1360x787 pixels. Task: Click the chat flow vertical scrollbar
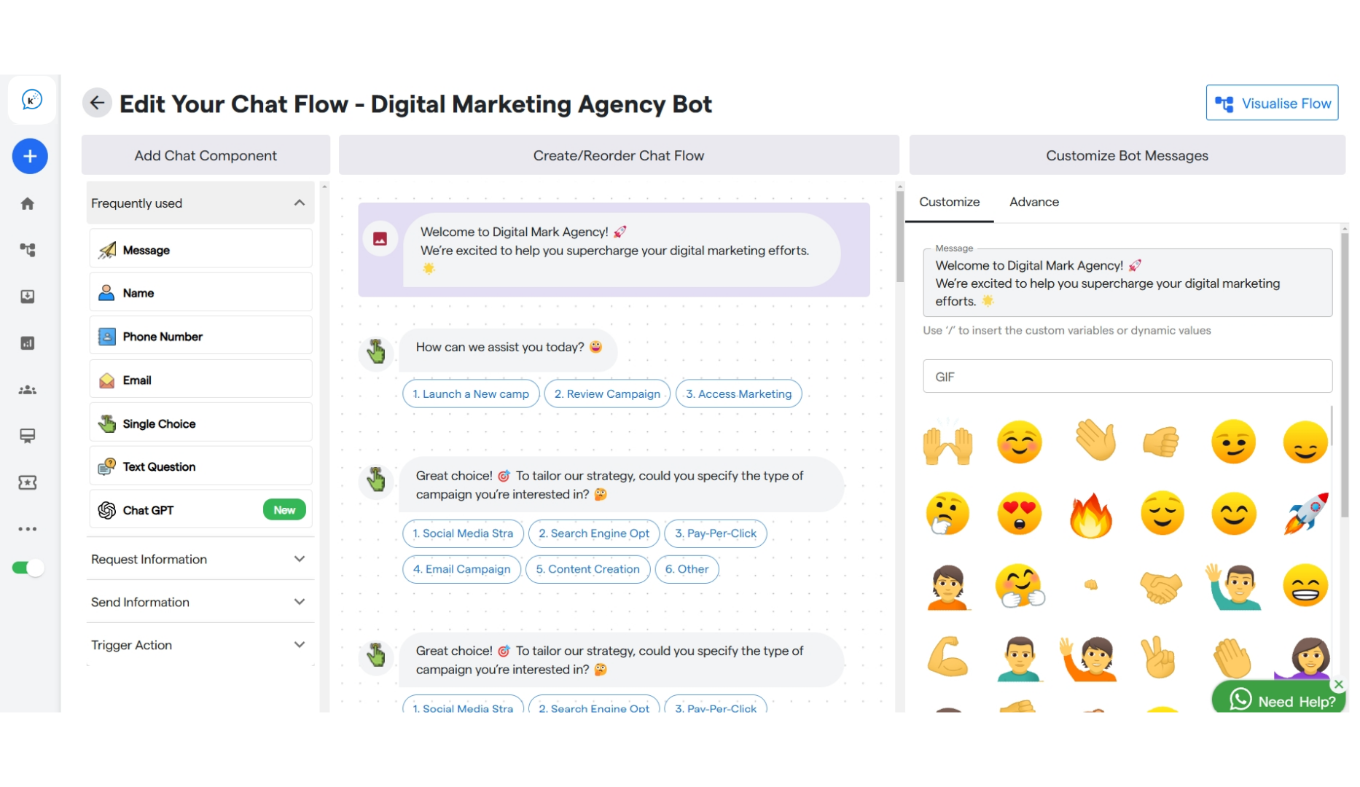[900, 237]
